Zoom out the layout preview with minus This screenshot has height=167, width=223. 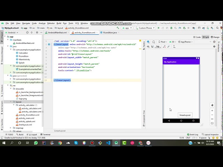212,115
